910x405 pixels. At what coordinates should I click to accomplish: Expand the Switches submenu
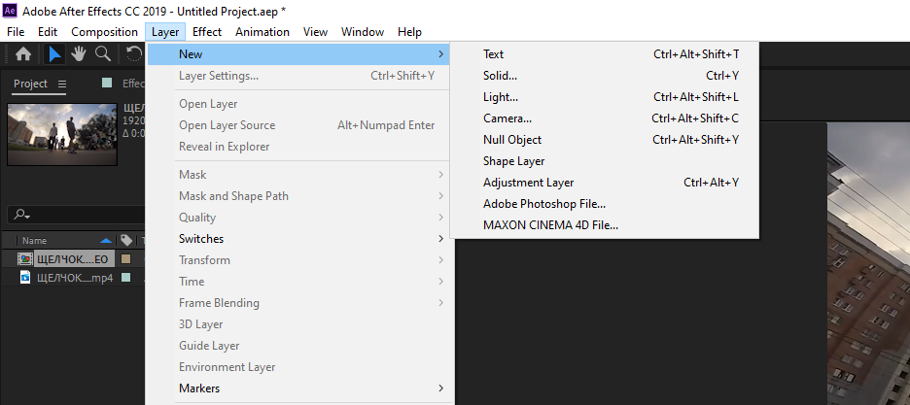pos(298,239)
